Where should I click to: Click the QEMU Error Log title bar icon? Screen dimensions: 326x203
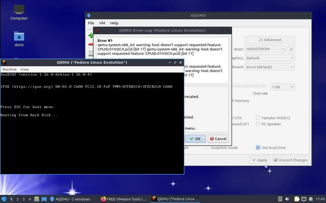coord(97,30)
